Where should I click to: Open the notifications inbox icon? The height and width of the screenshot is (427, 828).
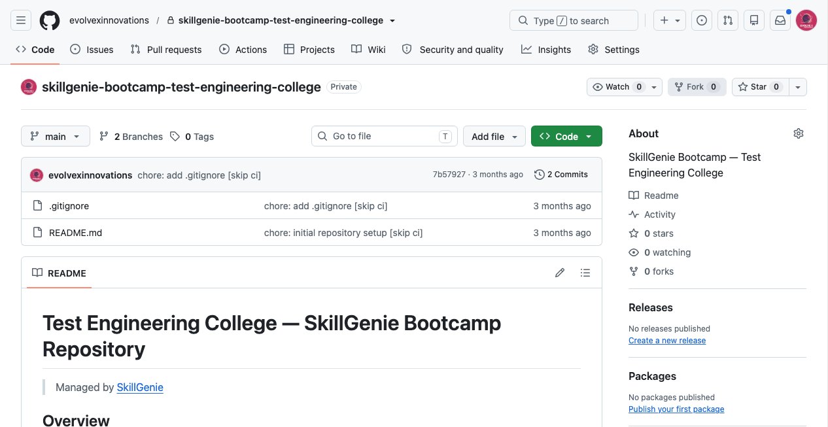click(x=780, y=20)
